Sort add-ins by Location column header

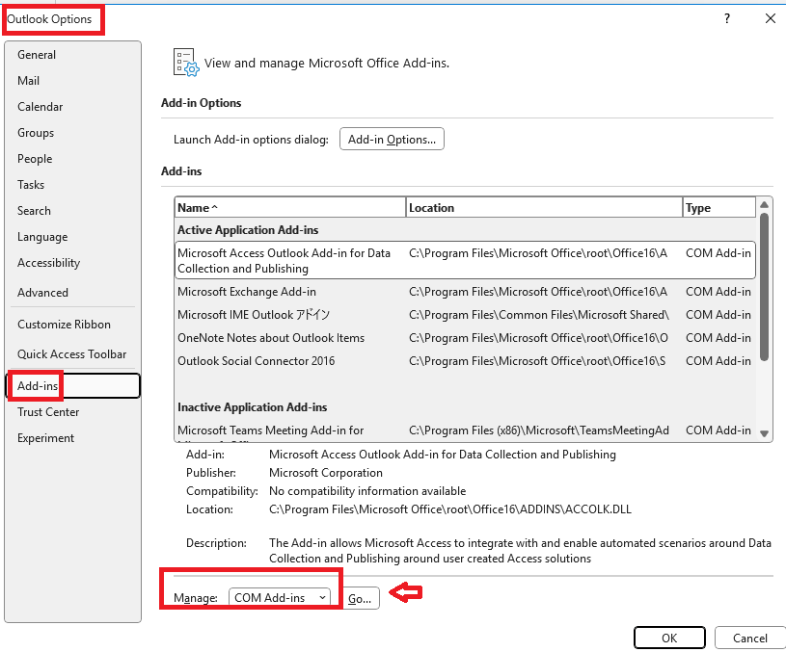(544, 207)
